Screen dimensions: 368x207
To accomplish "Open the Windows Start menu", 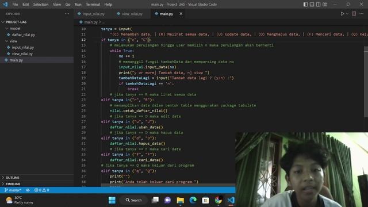I will click(x=112, y=200).
